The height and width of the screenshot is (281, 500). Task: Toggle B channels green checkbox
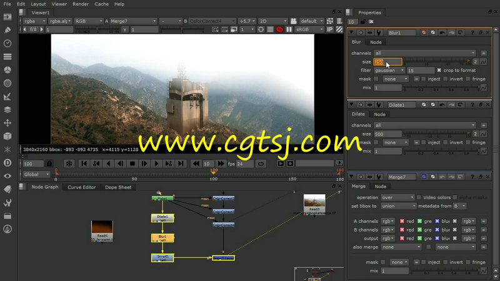(419, 229)
